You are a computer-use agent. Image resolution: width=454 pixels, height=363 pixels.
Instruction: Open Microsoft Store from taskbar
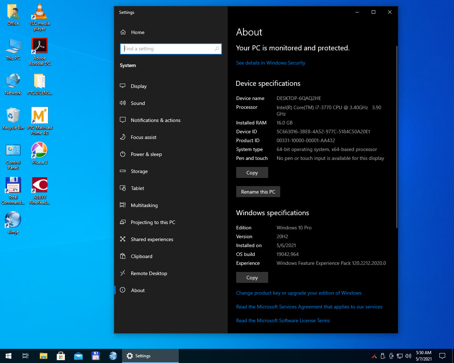pos(61,356)
